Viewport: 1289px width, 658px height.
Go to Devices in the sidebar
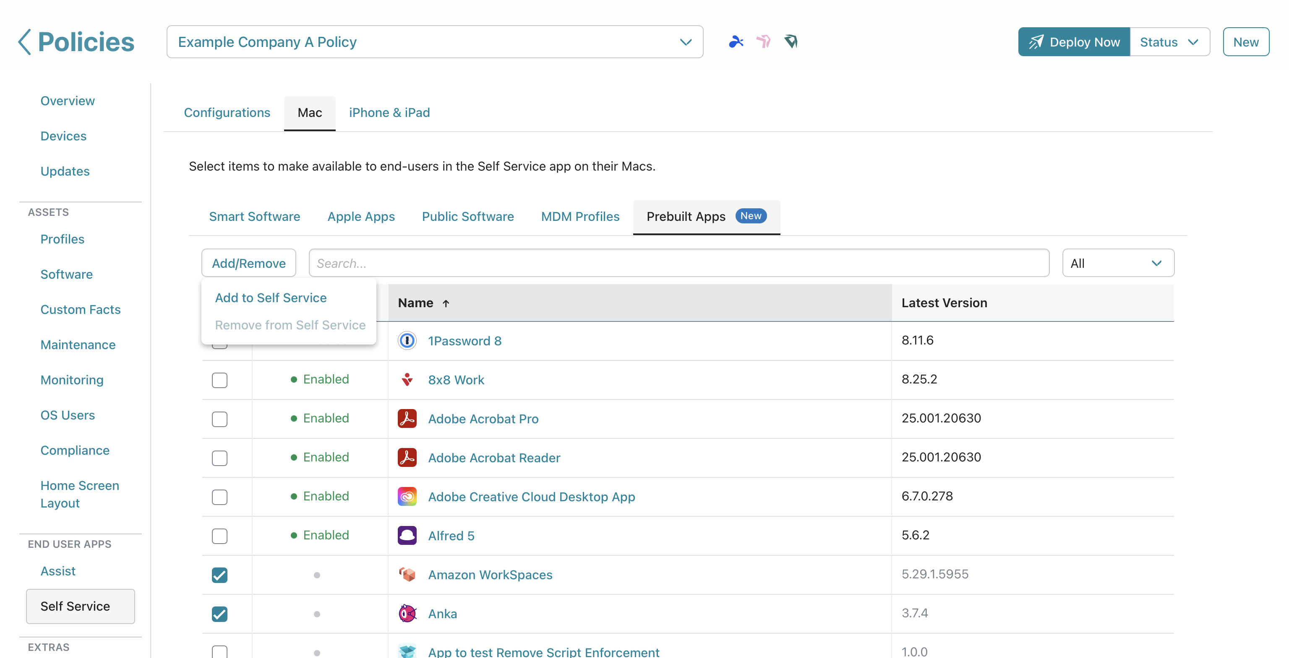(x=63, y=136)
